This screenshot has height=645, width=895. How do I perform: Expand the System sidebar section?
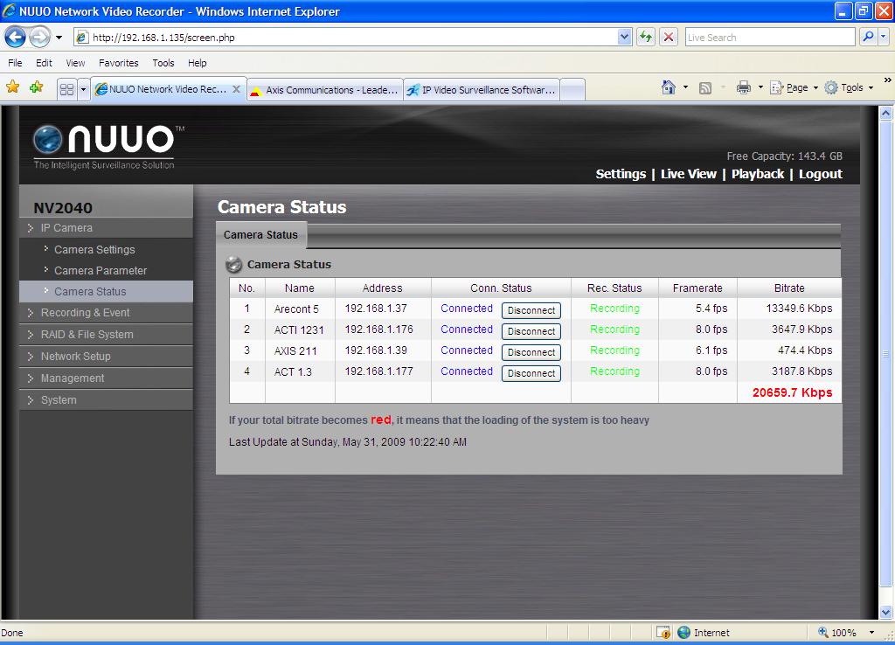click(106, 399)
